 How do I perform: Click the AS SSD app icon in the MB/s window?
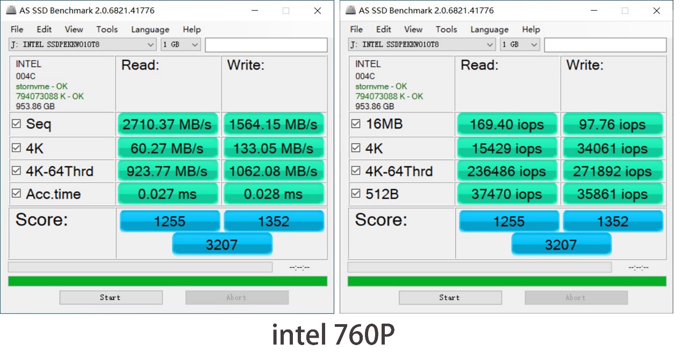pos(11,10)
